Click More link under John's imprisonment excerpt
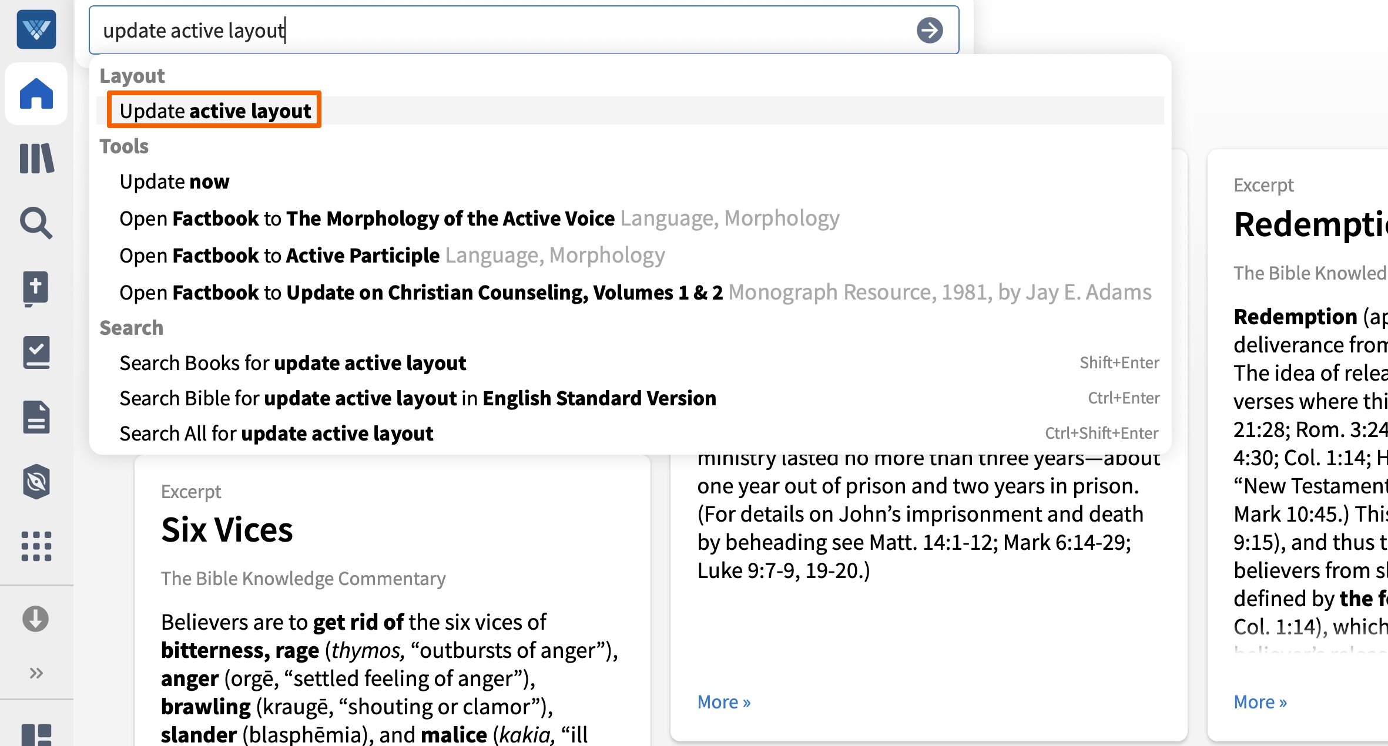 [x=723, y=702]
